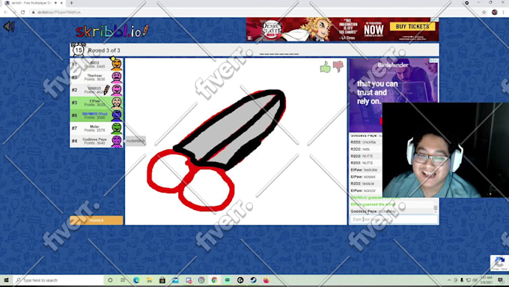Click the browser Back arrow

6,12
